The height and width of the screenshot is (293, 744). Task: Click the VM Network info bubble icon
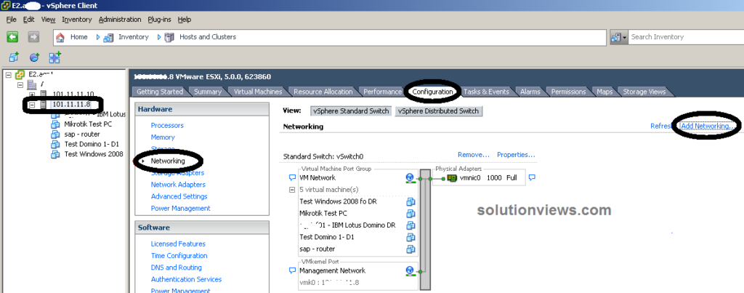[292, 177]
